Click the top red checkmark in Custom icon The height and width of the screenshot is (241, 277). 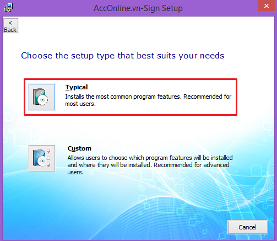pos(48,152)
